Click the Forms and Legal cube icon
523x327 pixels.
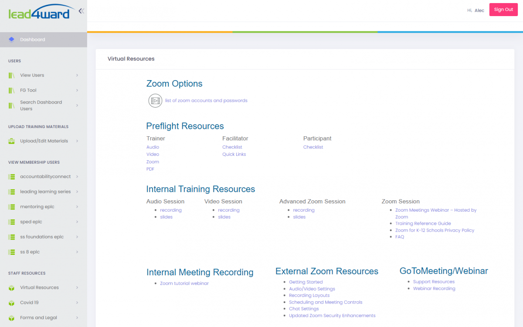pos(11,318)
